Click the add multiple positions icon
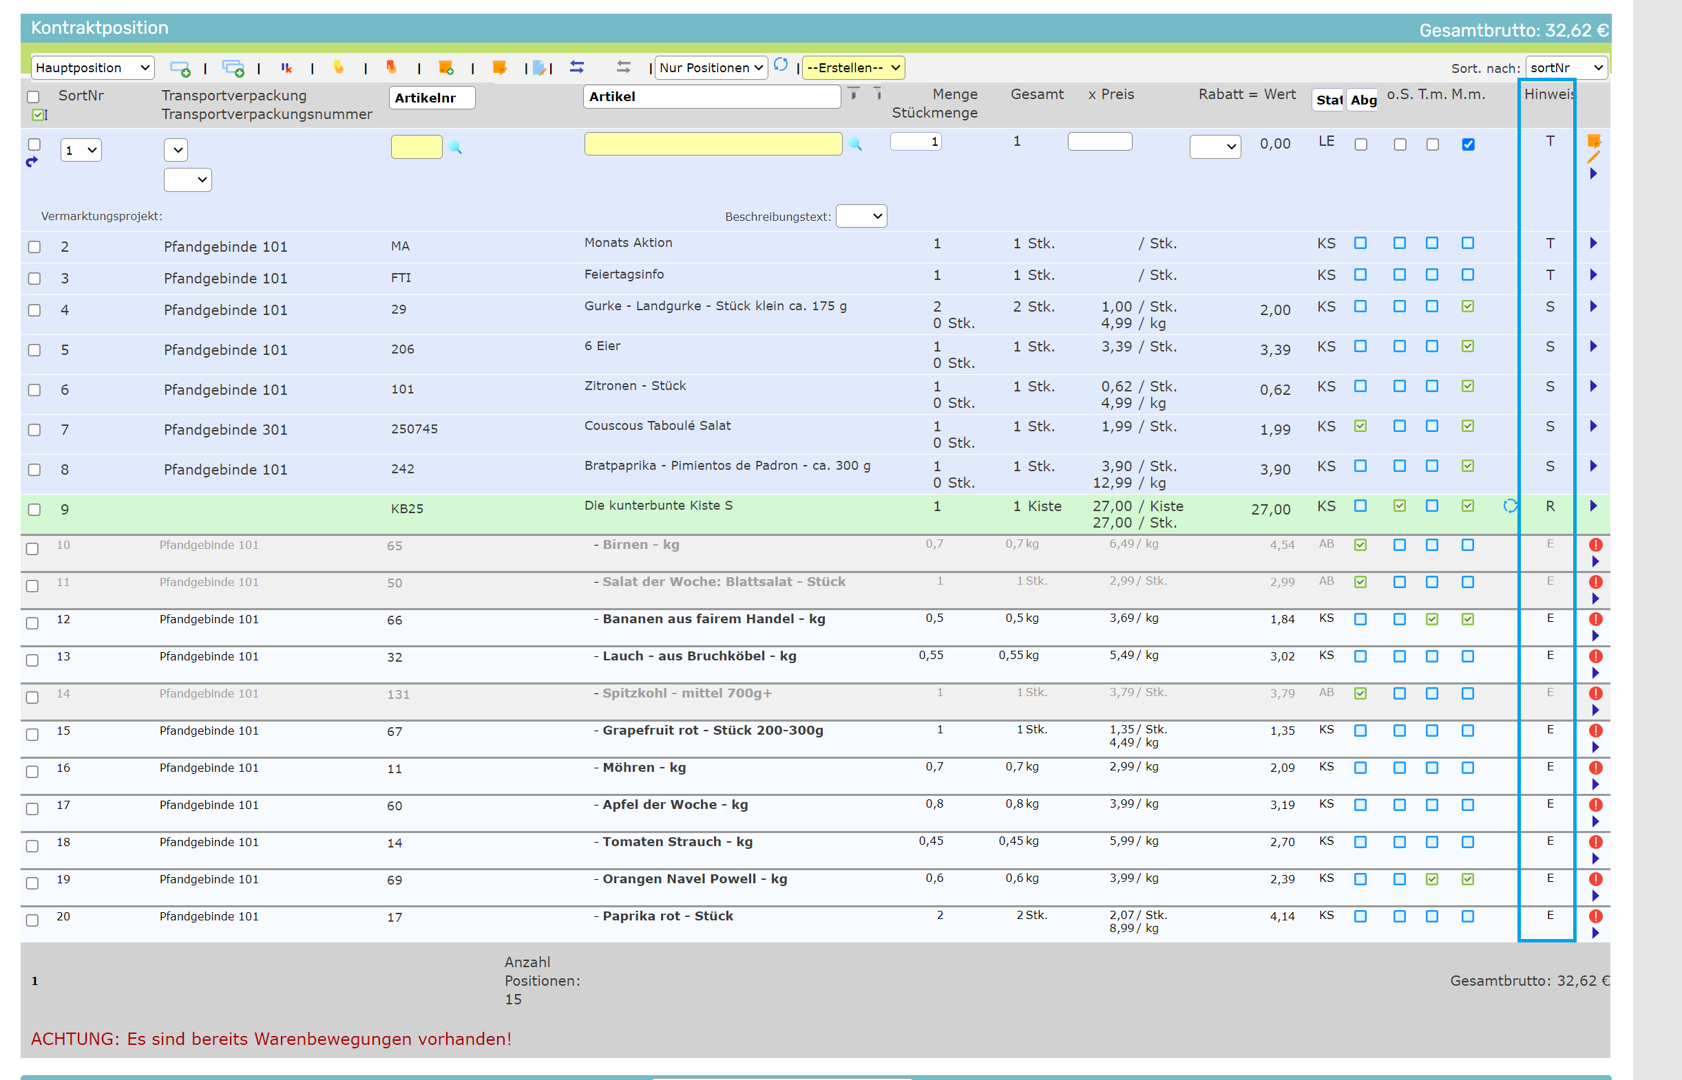Viewport: 1682px width, 1080px height. [233, 68]
